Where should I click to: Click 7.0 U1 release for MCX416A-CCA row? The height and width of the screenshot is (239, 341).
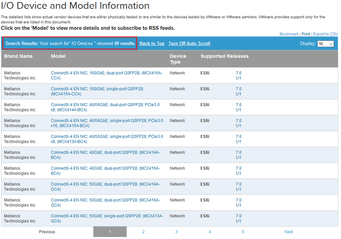[x=239, y=76]
